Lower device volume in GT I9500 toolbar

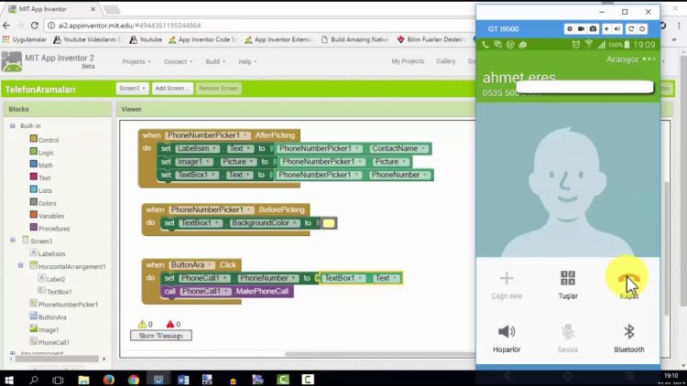(606, 29)
